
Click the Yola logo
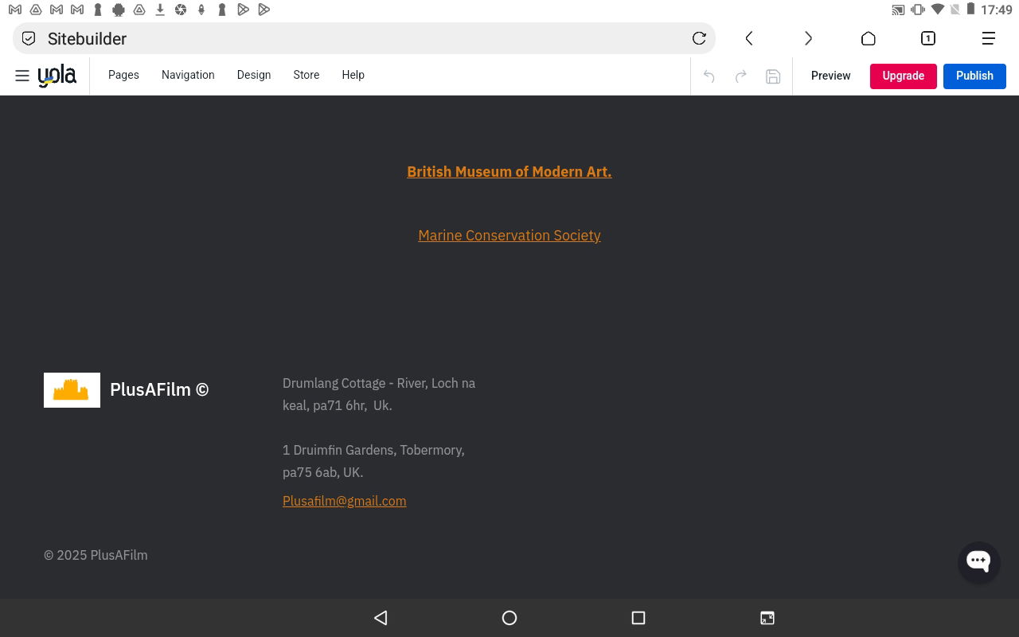(57, 76)
